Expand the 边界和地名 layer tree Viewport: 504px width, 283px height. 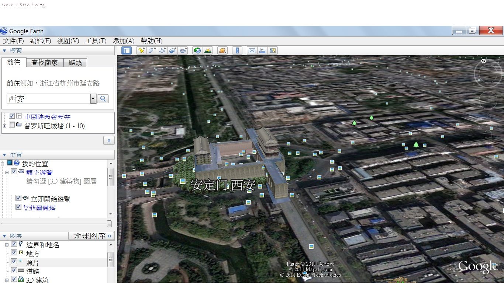coord(7,244)
